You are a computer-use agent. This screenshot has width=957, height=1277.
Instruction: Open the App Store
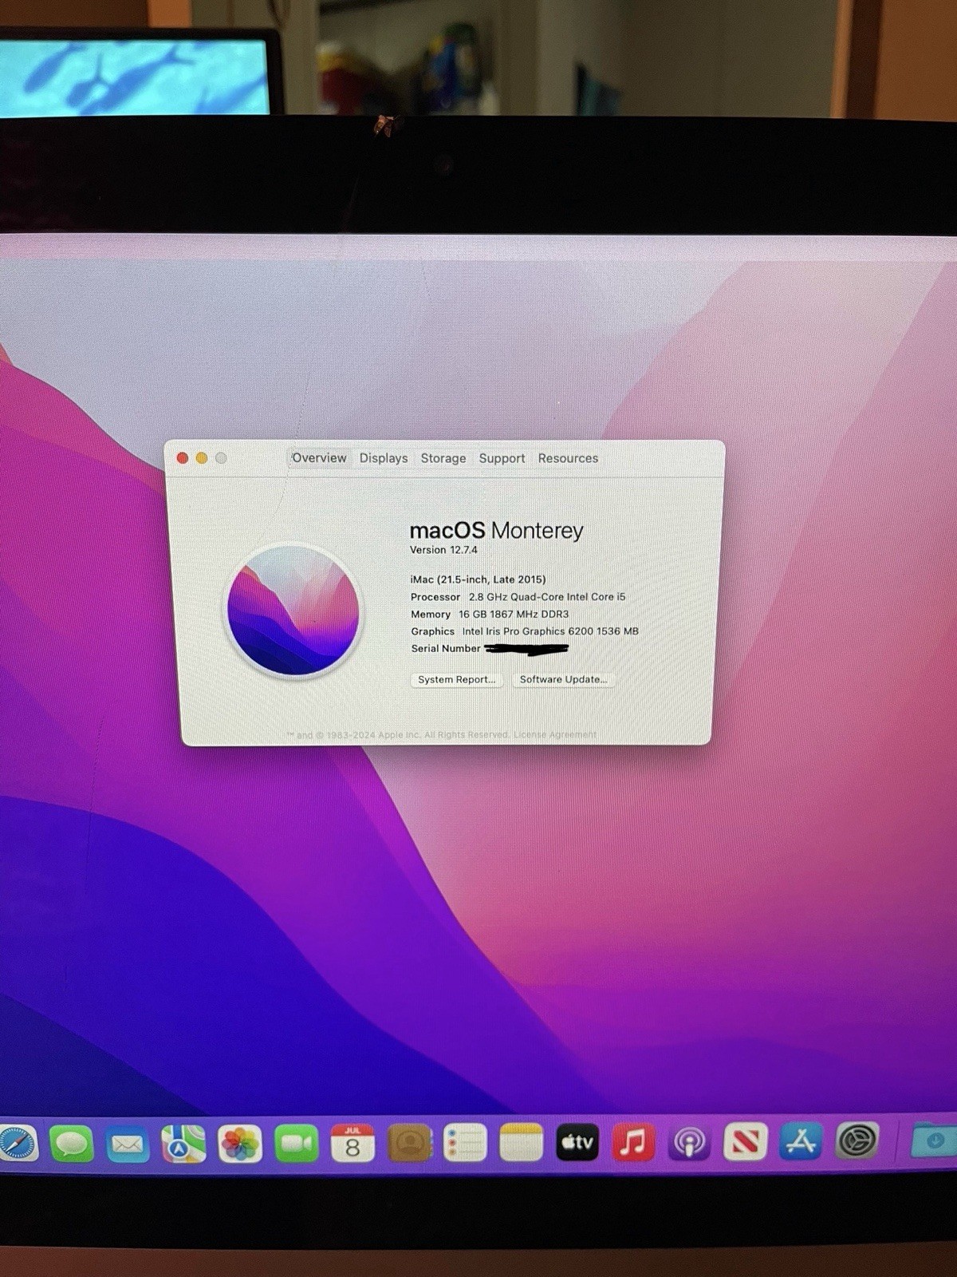[x=801, y=1141]
